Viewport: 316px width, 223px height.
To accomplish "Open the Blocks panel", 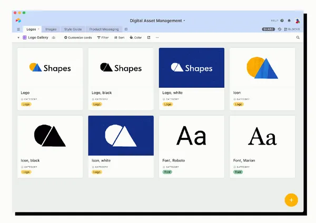I will [x=292, y=29].
